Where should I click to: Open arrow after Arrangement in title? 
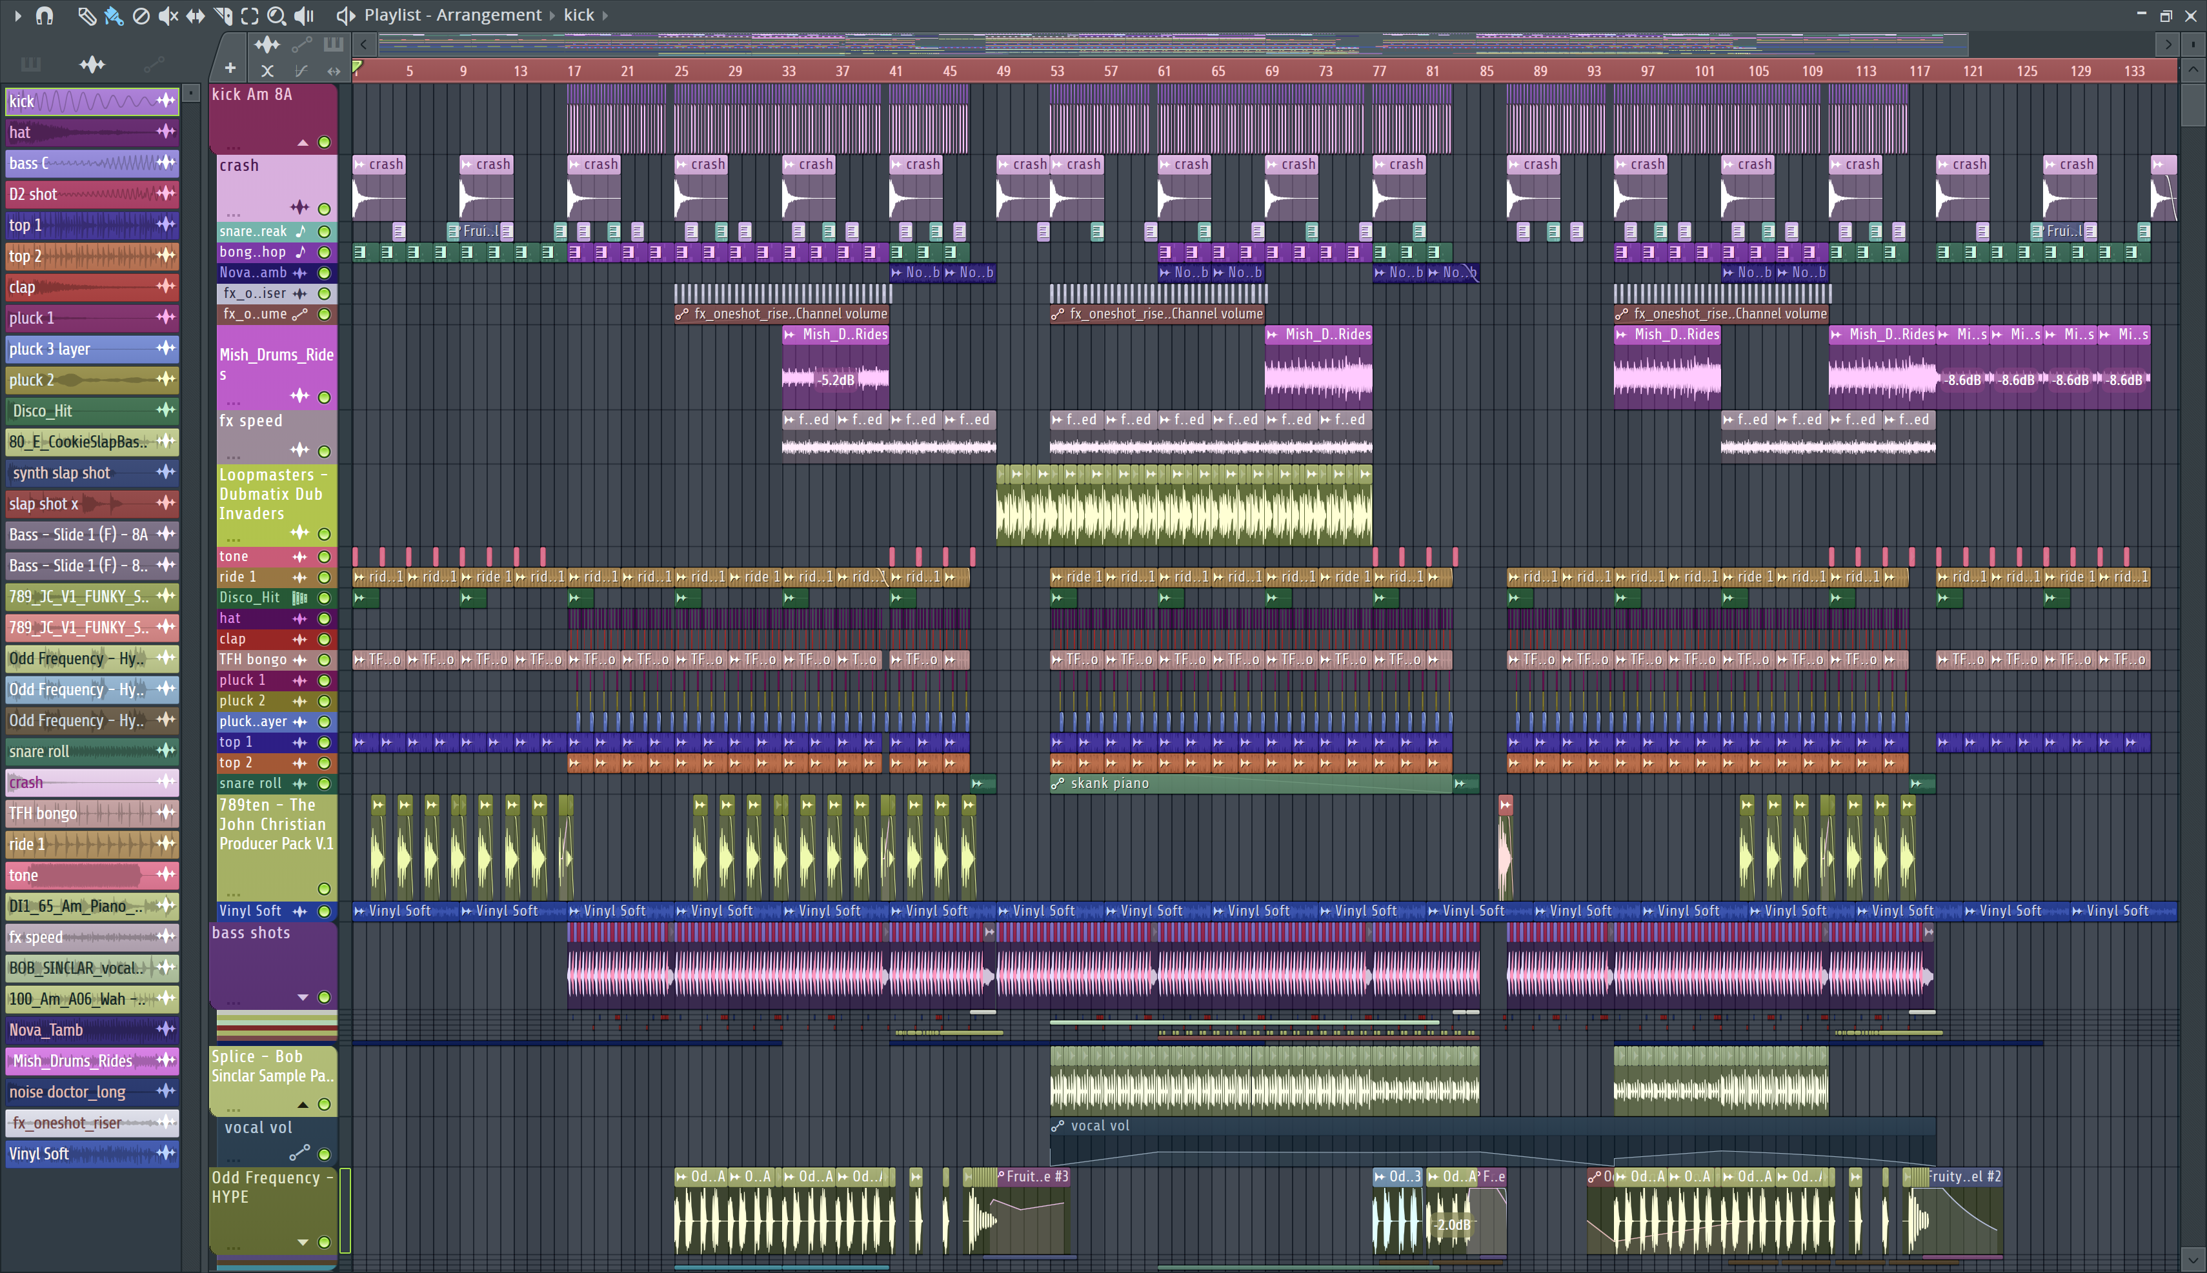pos(552,15)
